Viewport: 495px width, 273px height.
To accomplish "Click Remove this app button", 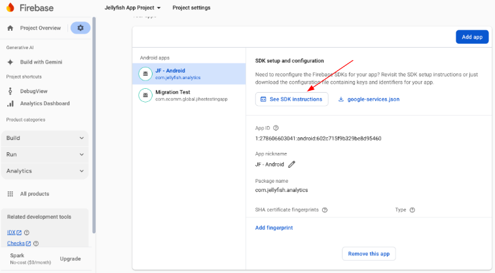I will pos(369,254).
